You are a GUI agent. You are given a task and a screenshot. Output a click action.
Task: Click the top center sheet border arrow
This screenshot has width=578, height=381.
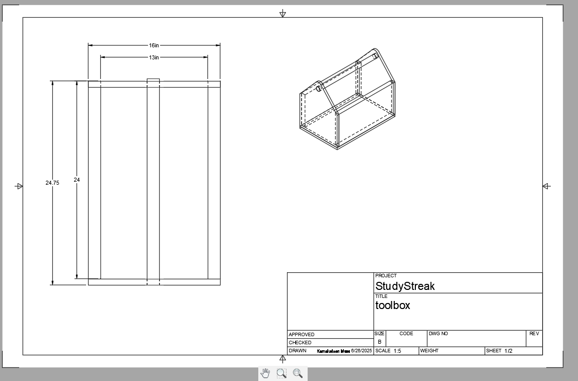[x=282, y=14]
